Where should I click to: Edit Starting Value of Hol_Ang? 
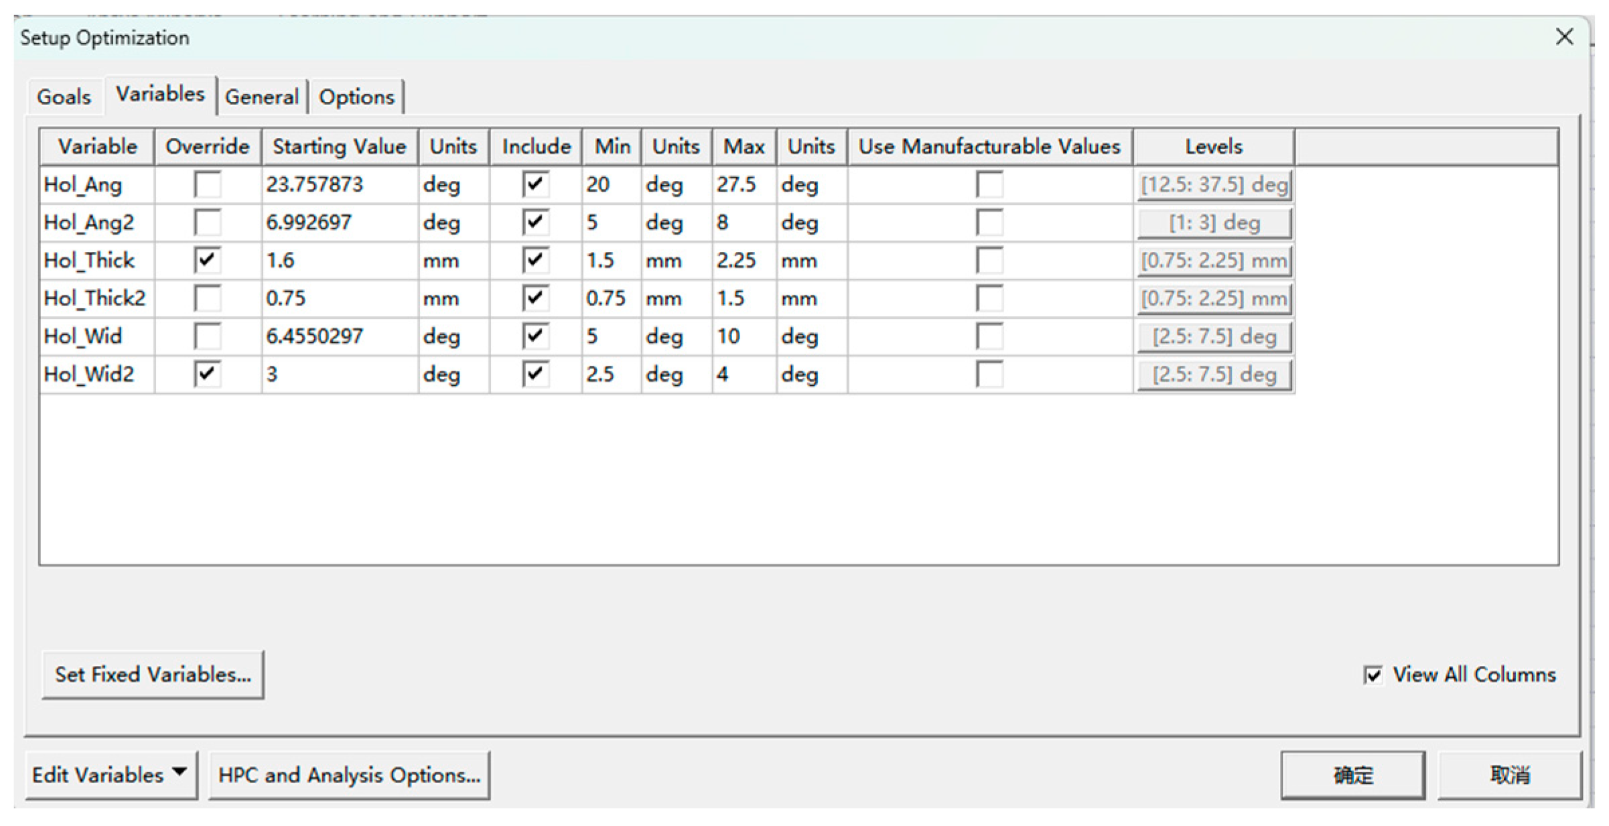click(339, 185)
